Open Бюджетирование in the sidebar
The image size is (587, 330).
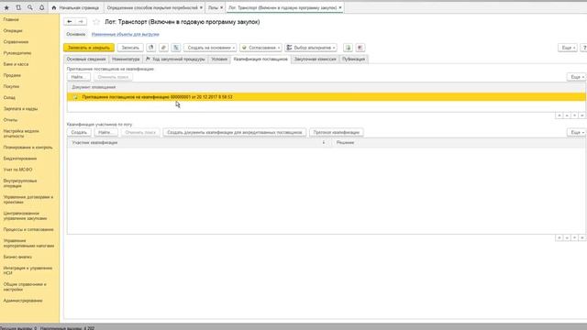20,159
